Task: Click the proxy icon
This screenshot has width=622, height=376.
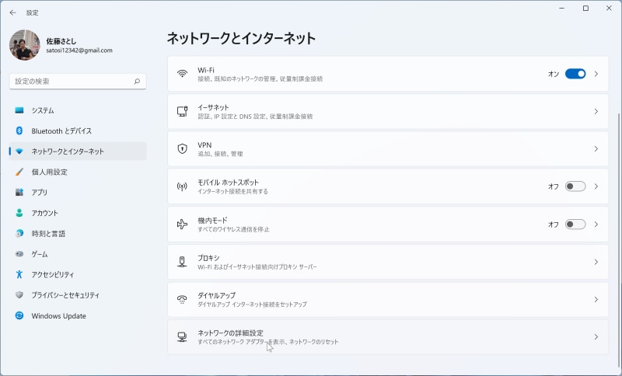Action: 182,262
